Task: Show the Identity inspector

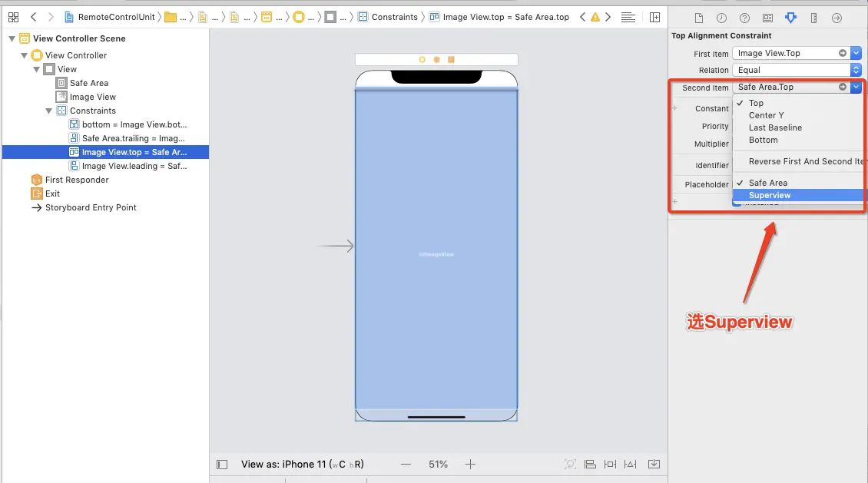Action: pyautogui.click(x=767, y=18)
